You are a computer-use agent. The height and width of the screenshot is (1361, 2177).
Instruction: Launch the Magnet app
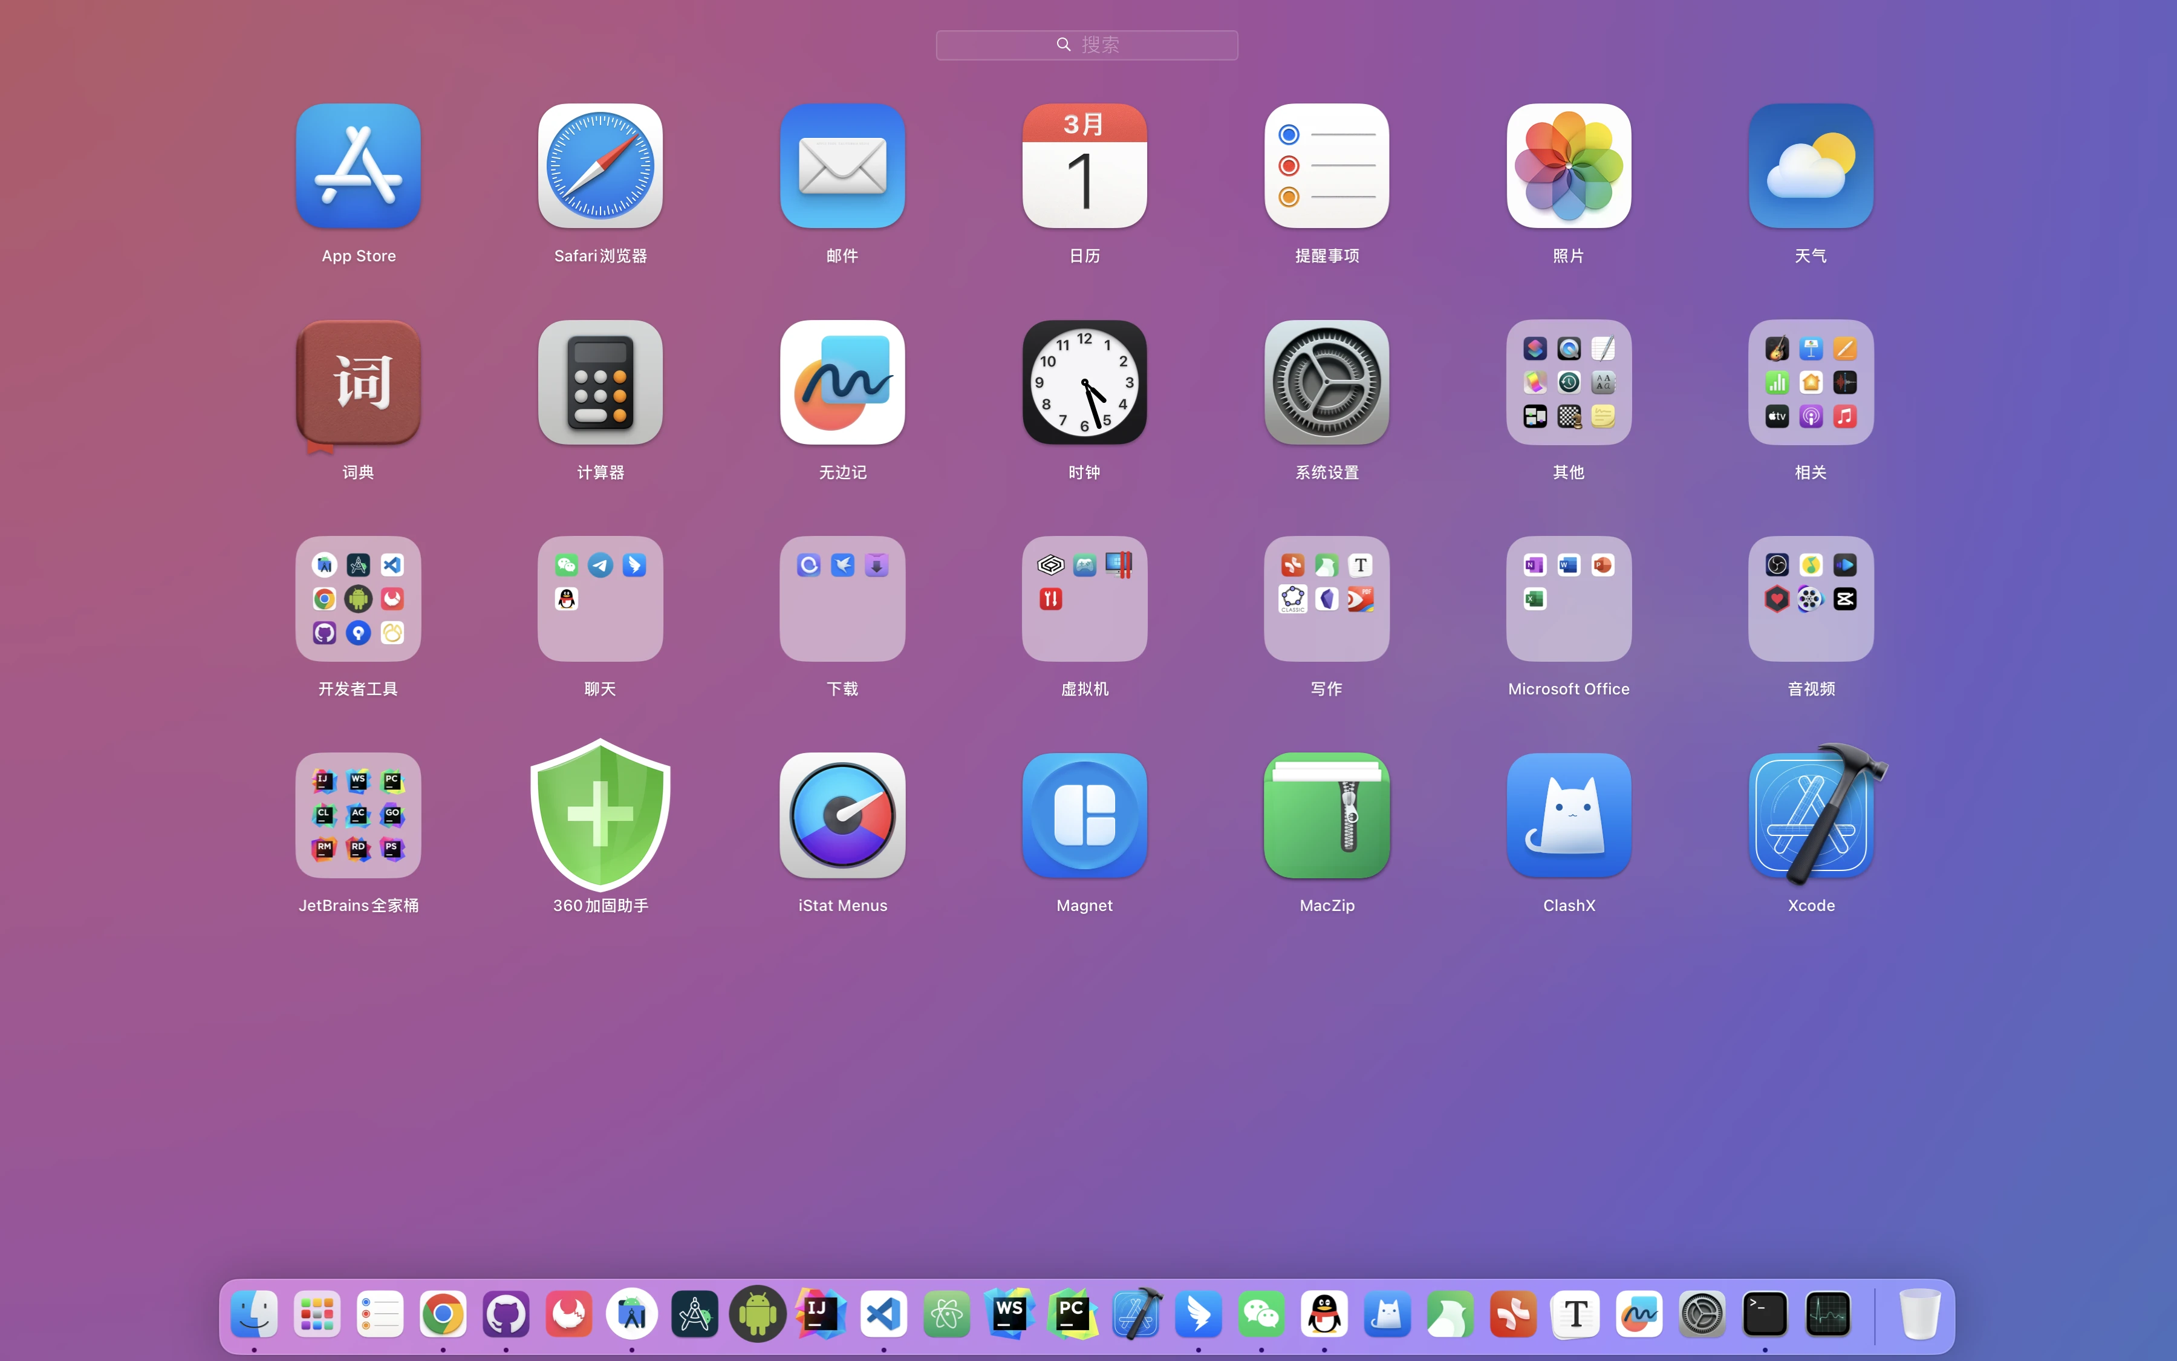pos(1084,815)
